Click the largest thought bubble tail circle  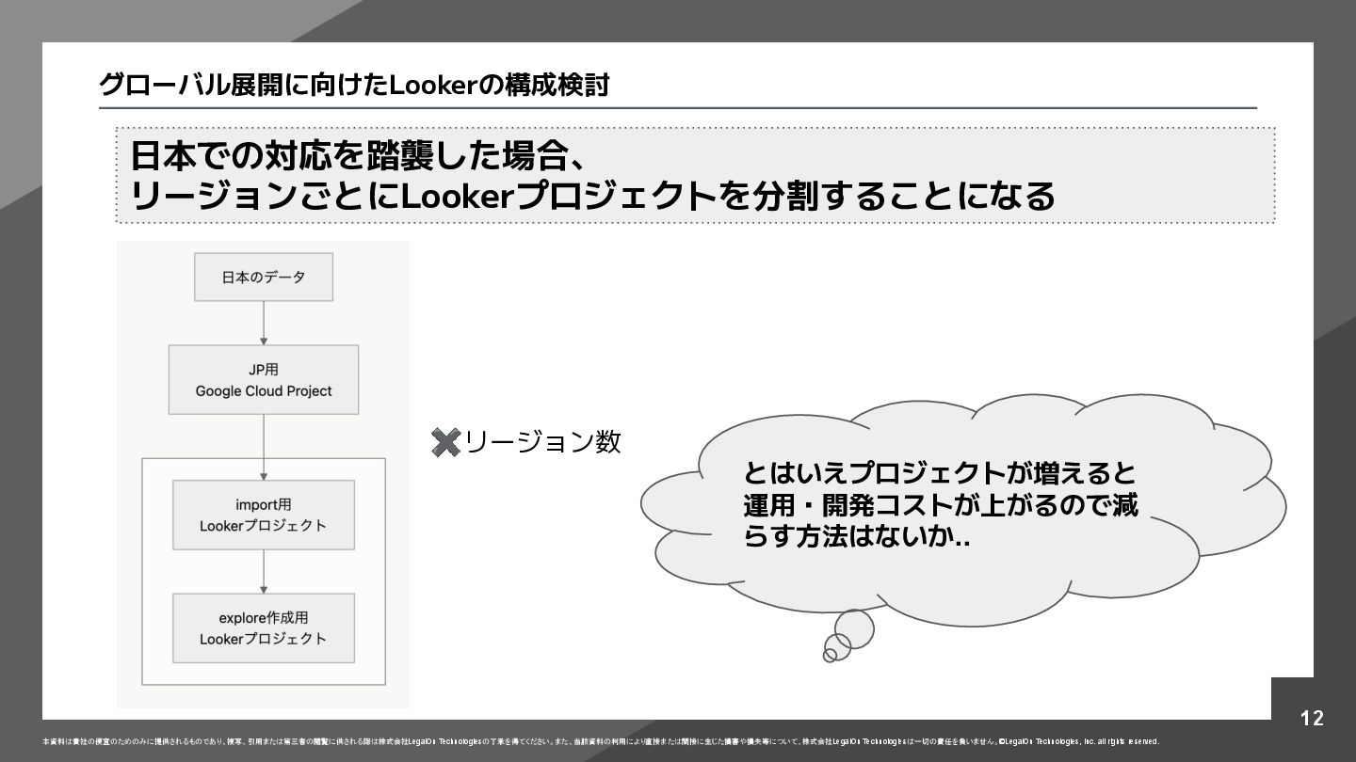click(x=854, y=628)
